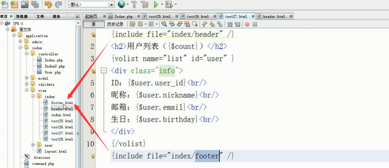Screen dimensions: 389x168
Task: Click Find Next Occurrence icon
Action: tap(180, 24)
